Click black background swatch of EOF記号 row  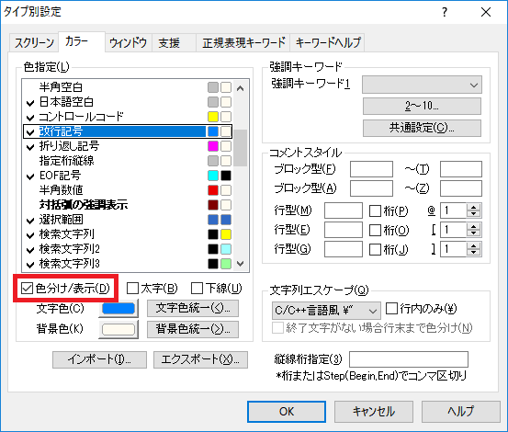226,176
